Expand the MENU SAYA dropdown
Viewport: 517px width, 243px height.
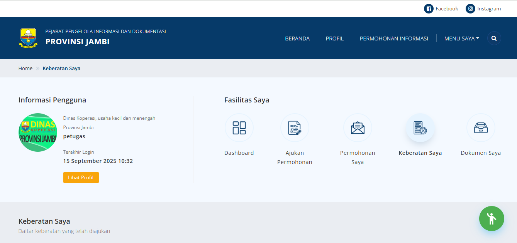click(461, 39)
